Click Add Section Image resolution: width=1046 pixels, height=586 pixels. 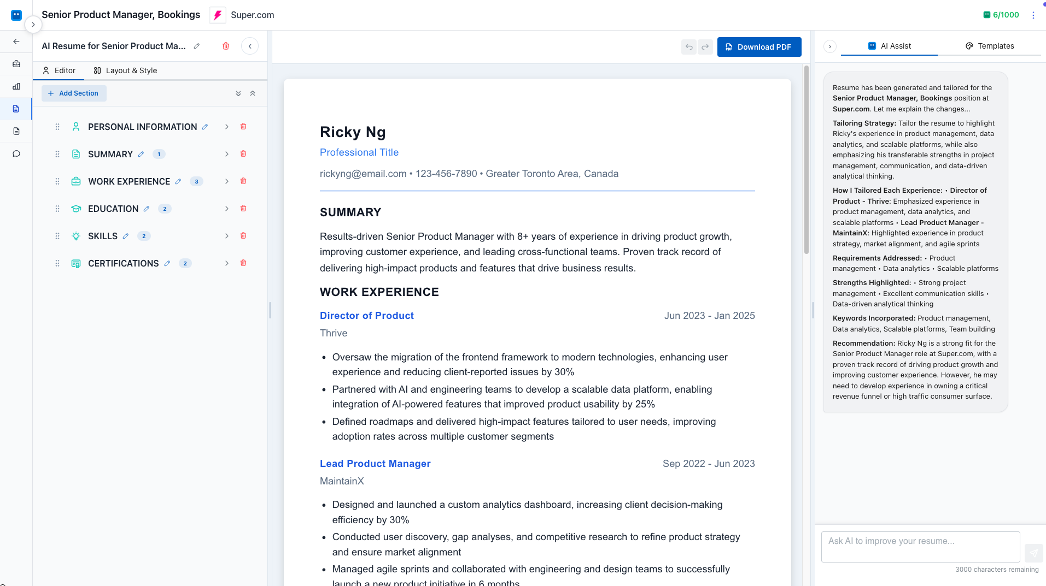pos(74,93)
